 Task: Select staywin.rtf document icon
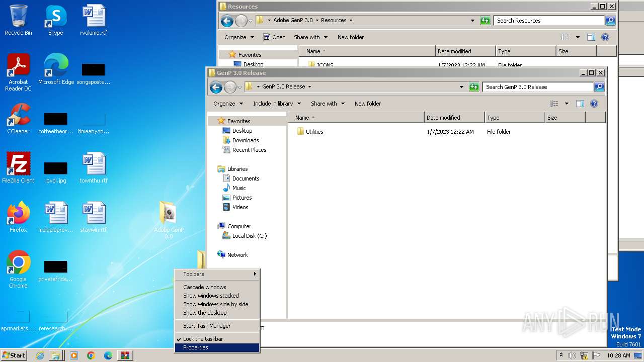(x=94, y=217)
